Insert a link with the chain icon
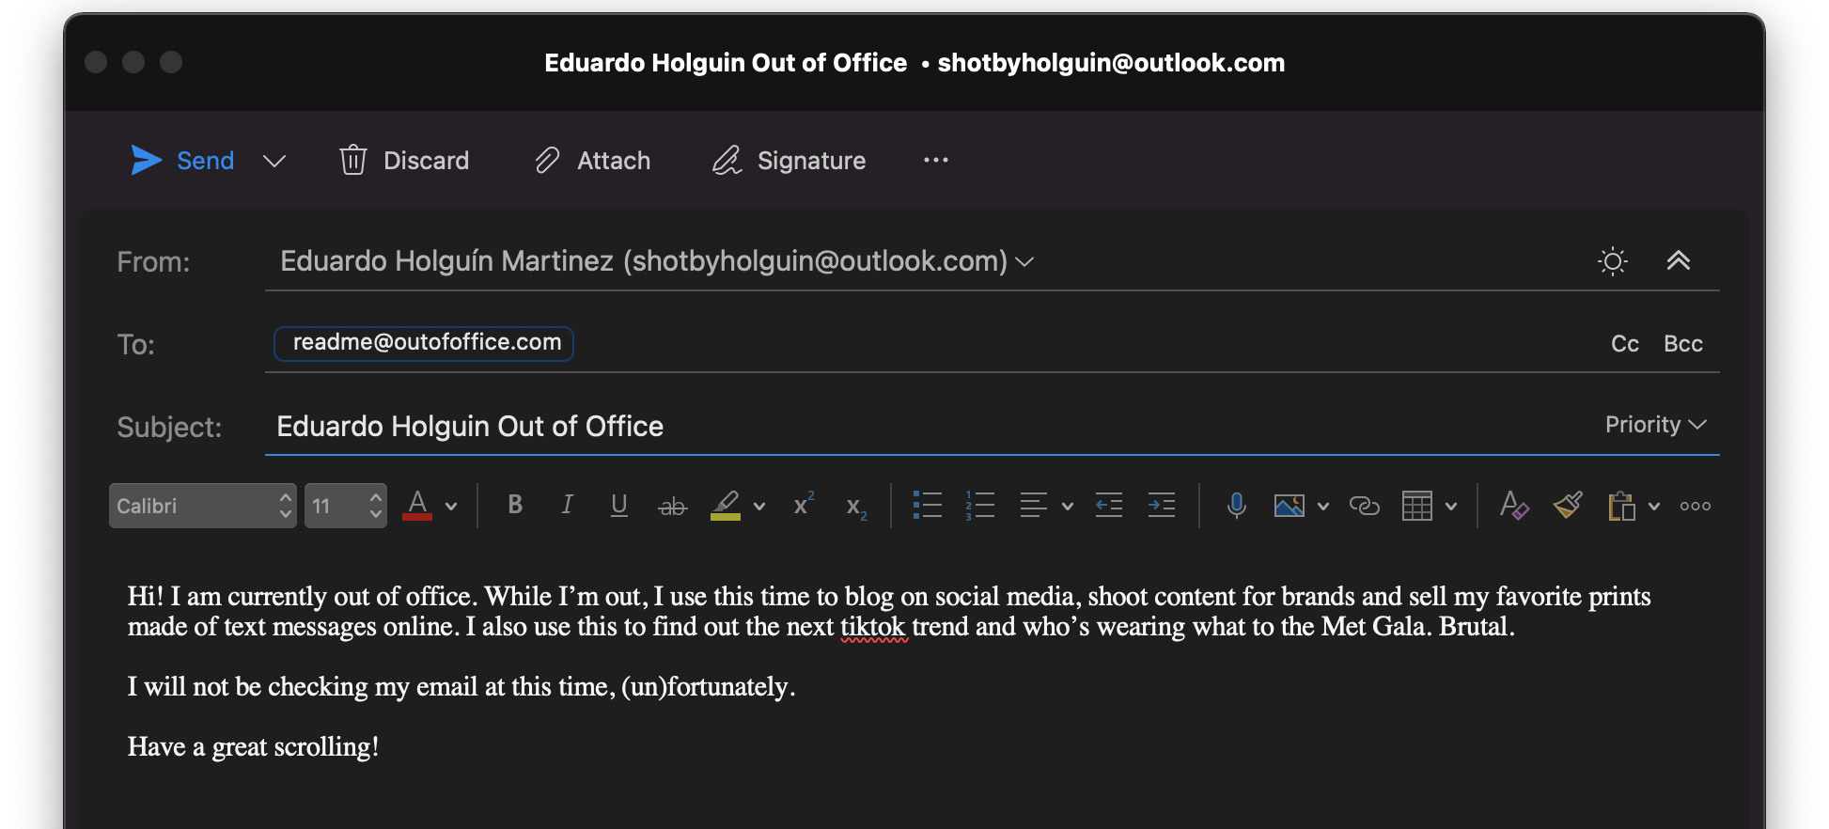1829x829 pixels. click(1364, 506)
